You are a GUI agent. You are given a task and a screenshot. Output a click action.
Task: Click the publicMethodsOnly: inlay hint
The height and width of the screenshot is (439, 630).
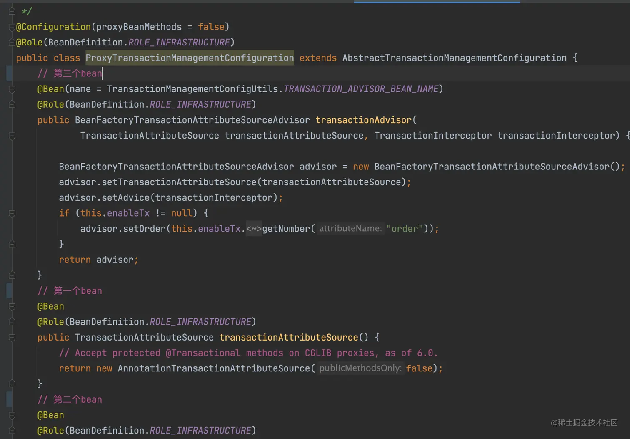360,368
